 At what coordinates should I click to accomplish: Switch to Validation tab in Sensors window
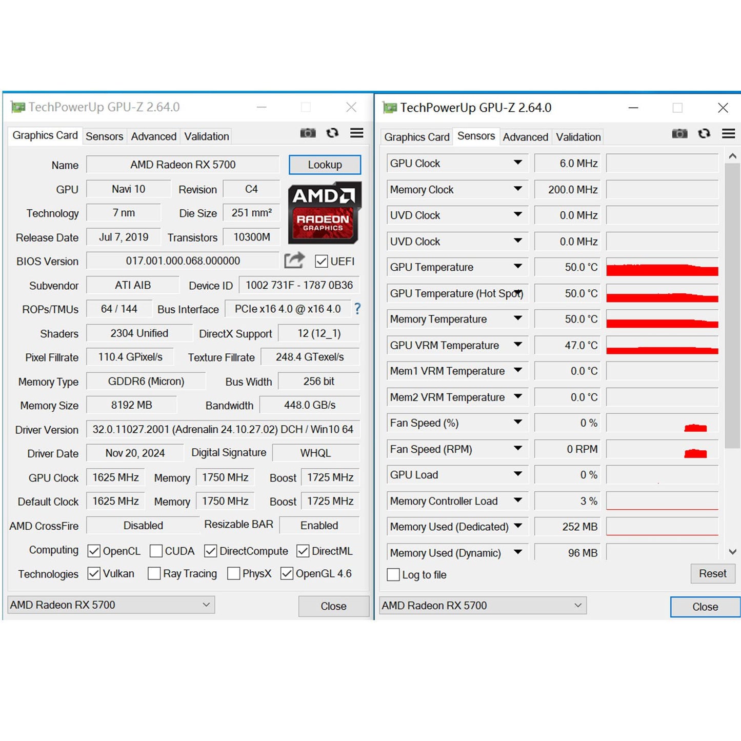pos(578,137)
